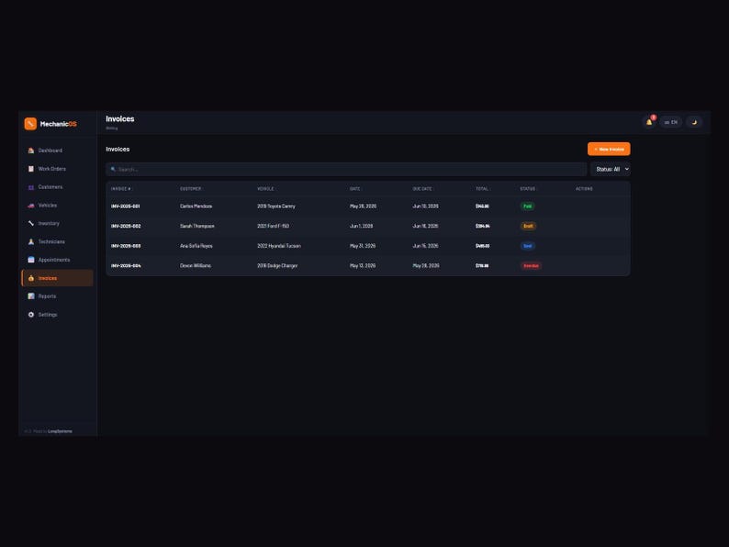This screenshot has width=729, height=547.
Task: Click the due date in Sarah Thompson's row
Action: coord(425,226)
